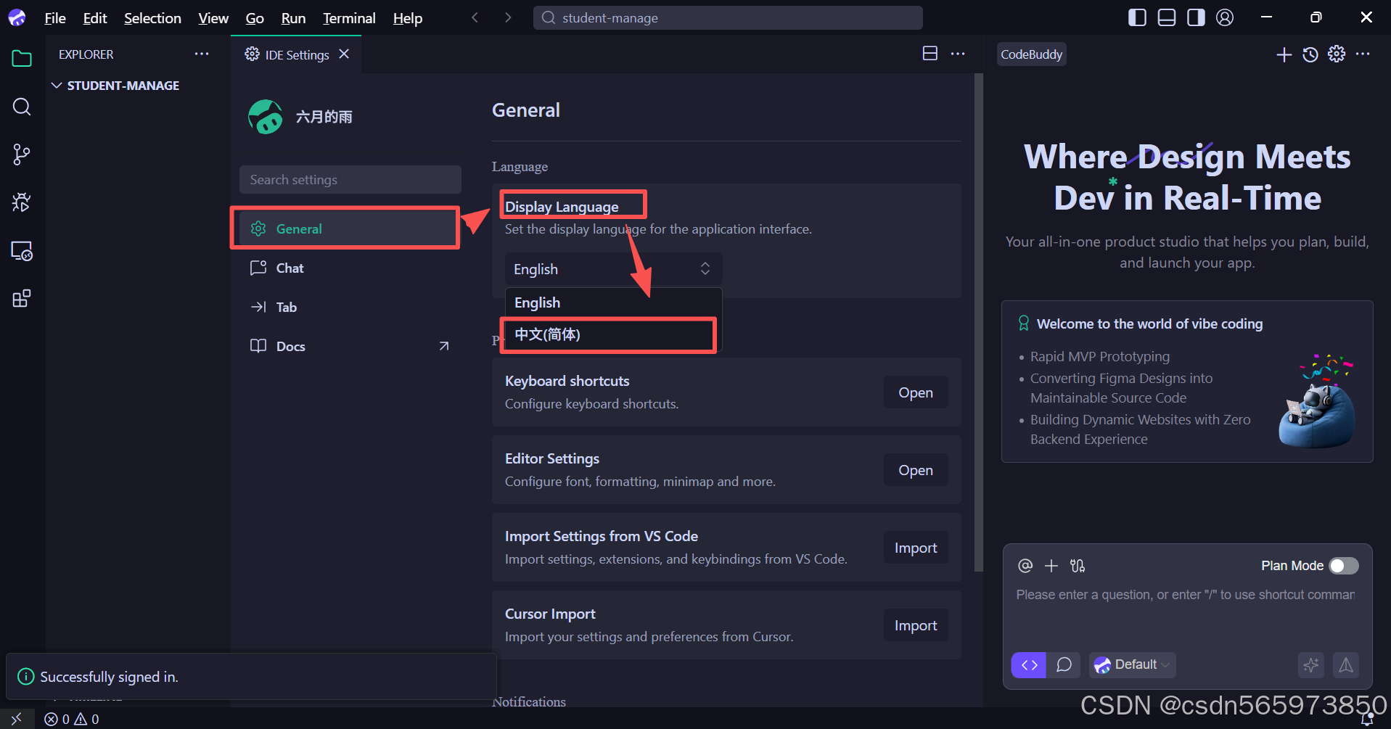Focus the student-manage command search box
The height and width of the screenshot is (729, 1391).
pos(728,17)
